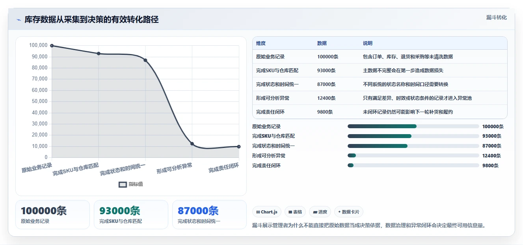
Task: Click the 数据 table column header
Action: coord(322,43)
